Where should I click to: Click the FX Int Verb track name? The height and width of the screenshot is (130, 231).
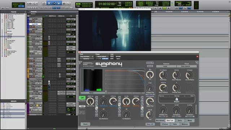pyautogui.click(x=35, y=42)
